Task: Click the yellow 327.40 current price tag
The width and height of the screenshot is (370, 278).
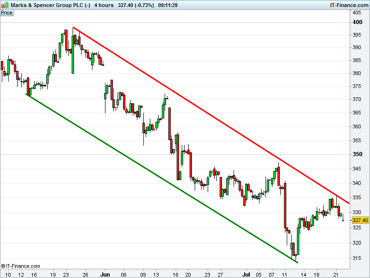Action: click(360, 220)
